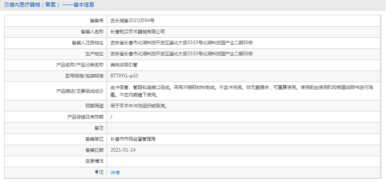Click the 生产地址 address value
The height and width of the screenshot is (182, 386).
[x=181, y=54]
